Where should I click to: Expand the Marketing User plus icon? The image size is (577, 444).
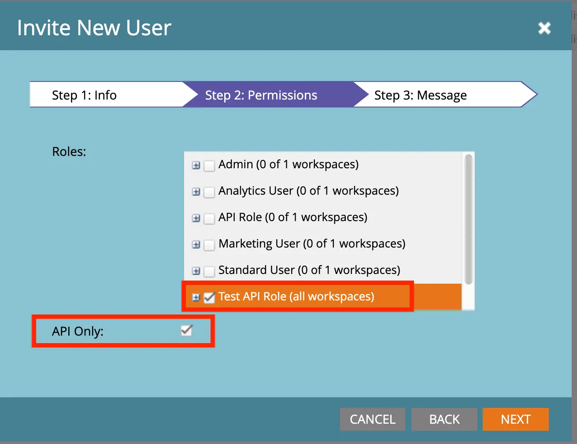(x=196, y=244)
